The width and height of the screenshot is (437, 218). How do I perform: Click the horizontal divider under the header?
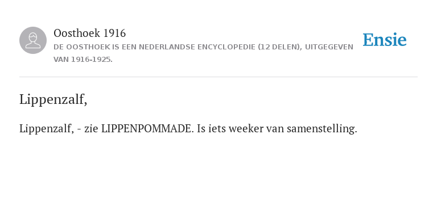tap(218, 77)
